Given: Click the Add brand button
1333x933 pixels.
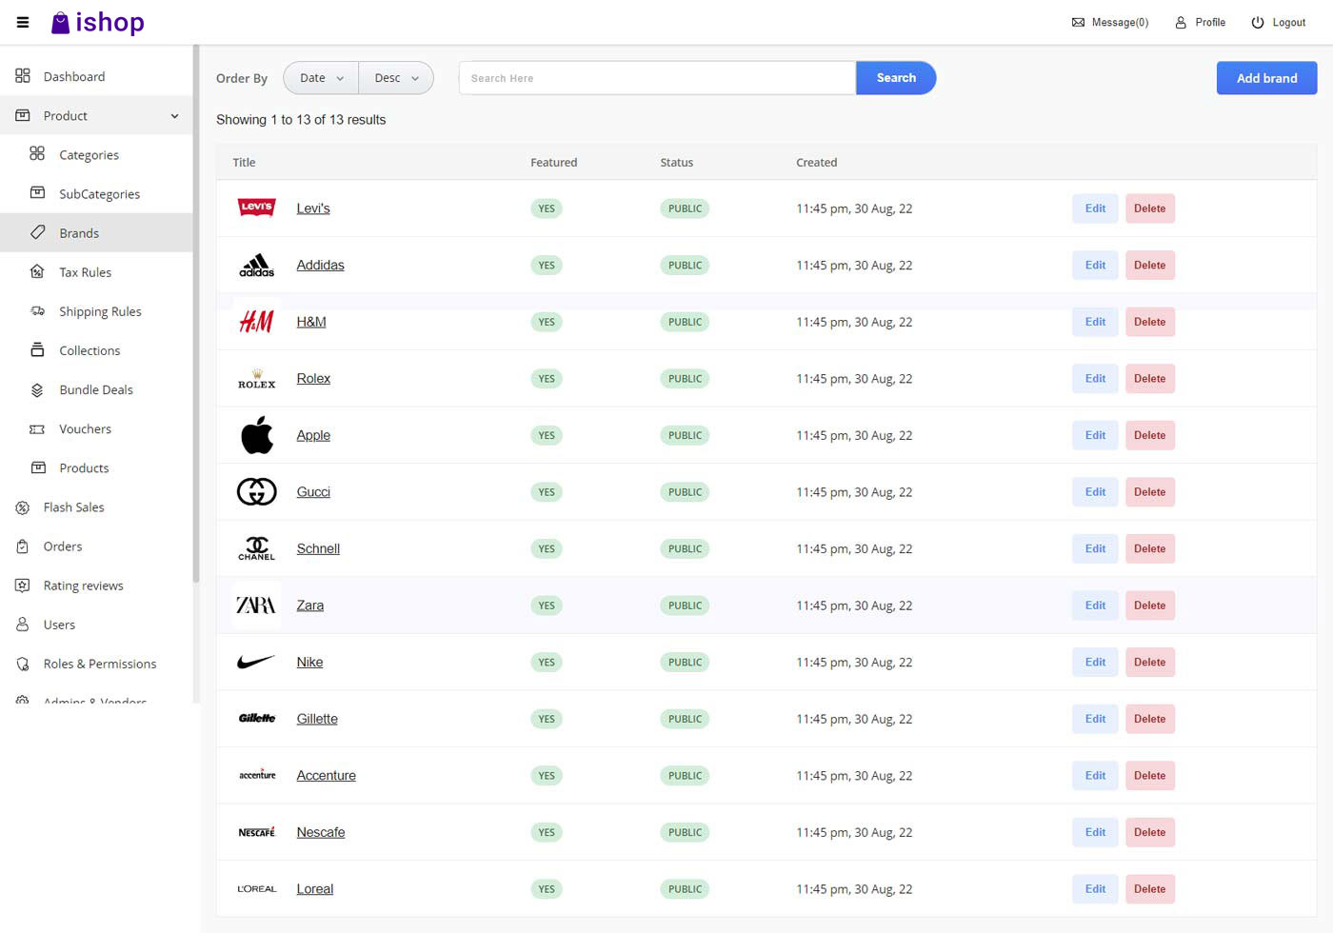Looking at the screenshot, I should [1266, 78].
